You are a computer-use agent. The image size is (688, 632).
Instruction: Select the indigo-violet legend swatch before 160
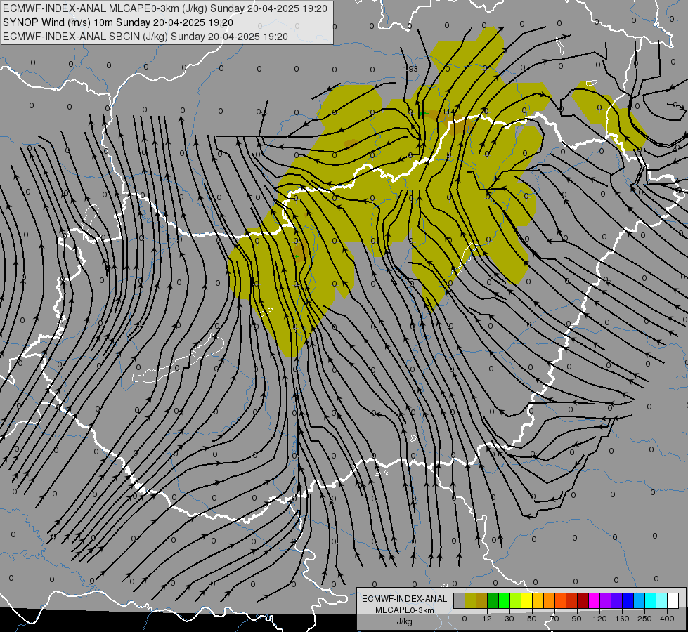pos(617,600)
